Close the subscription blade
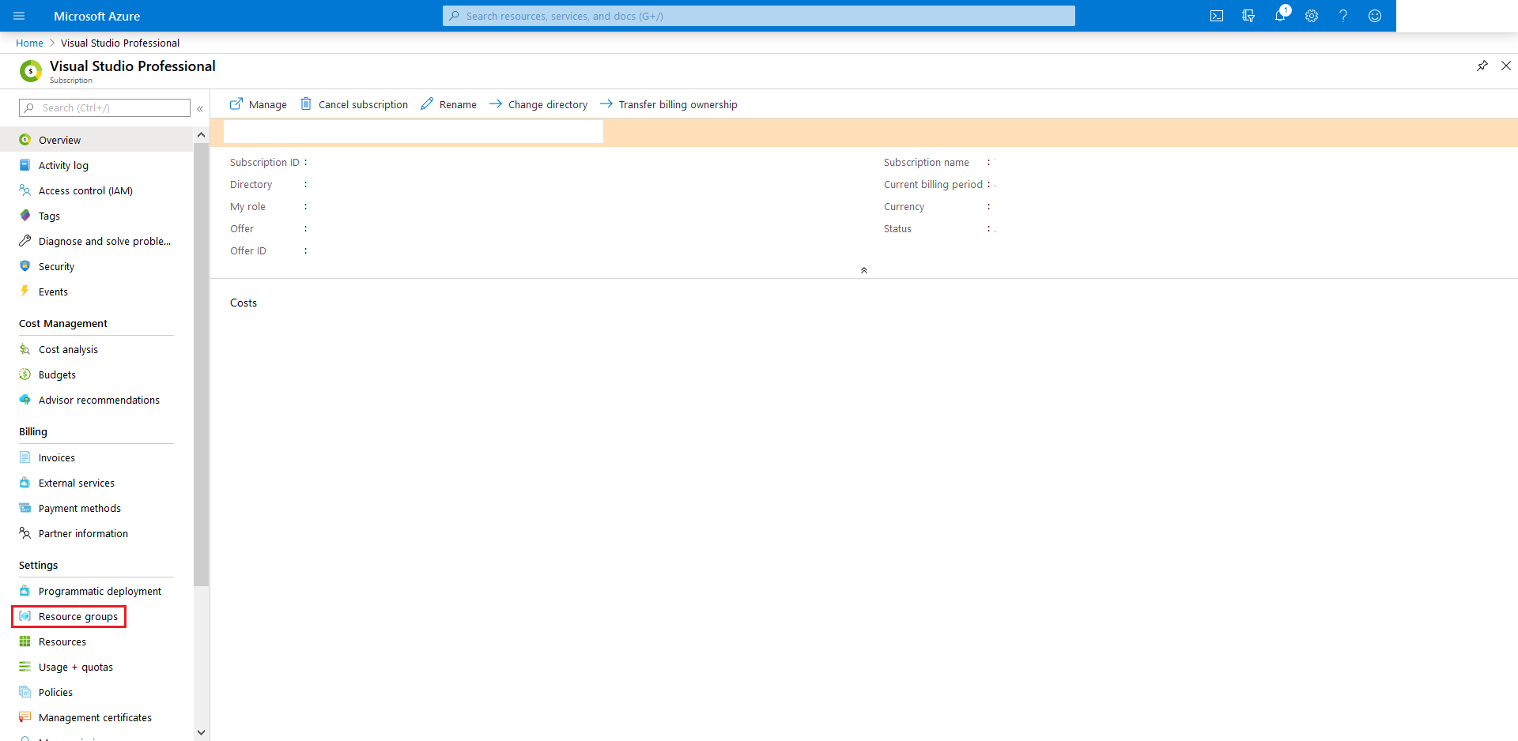 (x=1506, y=66)
